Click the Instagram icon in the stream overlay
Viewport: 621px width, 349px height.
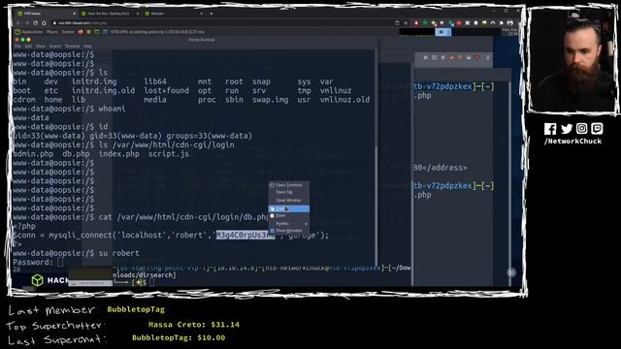(582, 128)
